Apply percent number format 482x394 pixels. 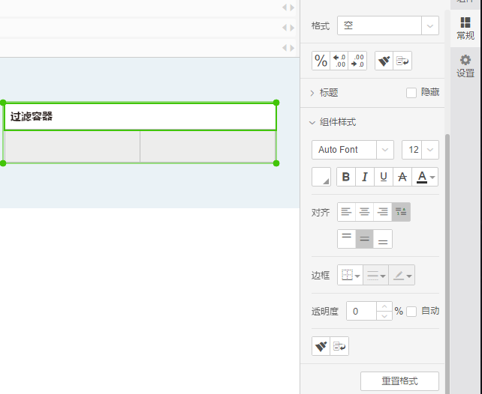pyautogui.click(x=321, y=61)
